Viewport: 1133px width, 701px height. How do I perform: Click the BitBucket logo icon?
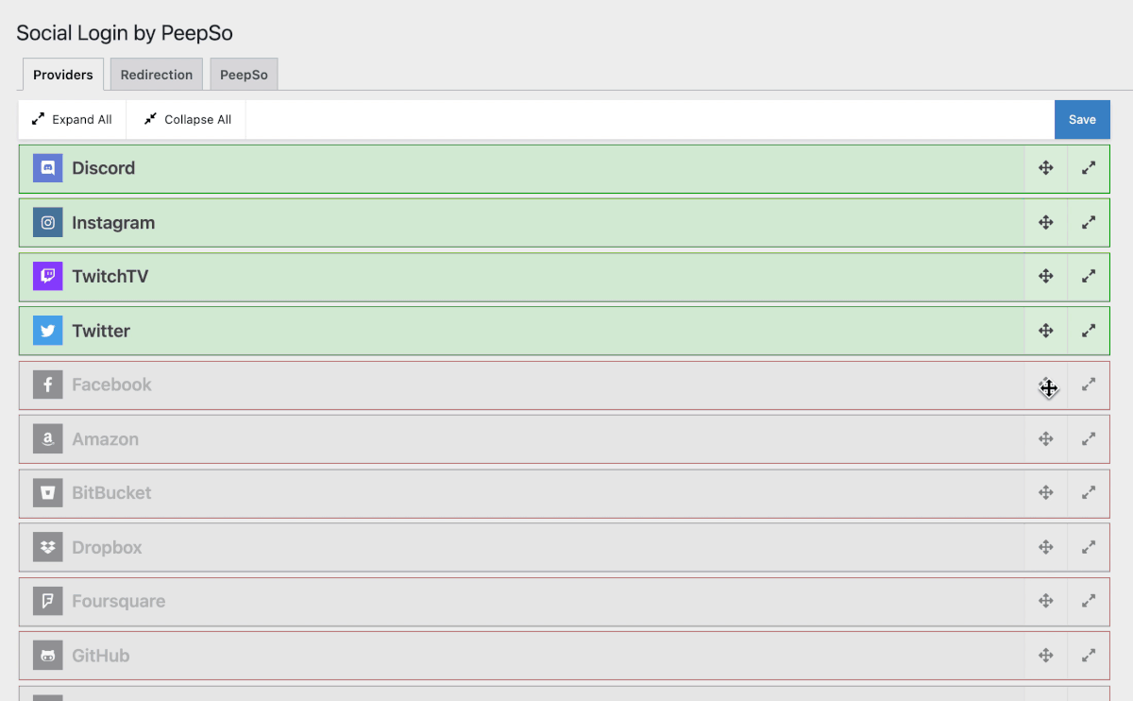click(x=48, y=493)
